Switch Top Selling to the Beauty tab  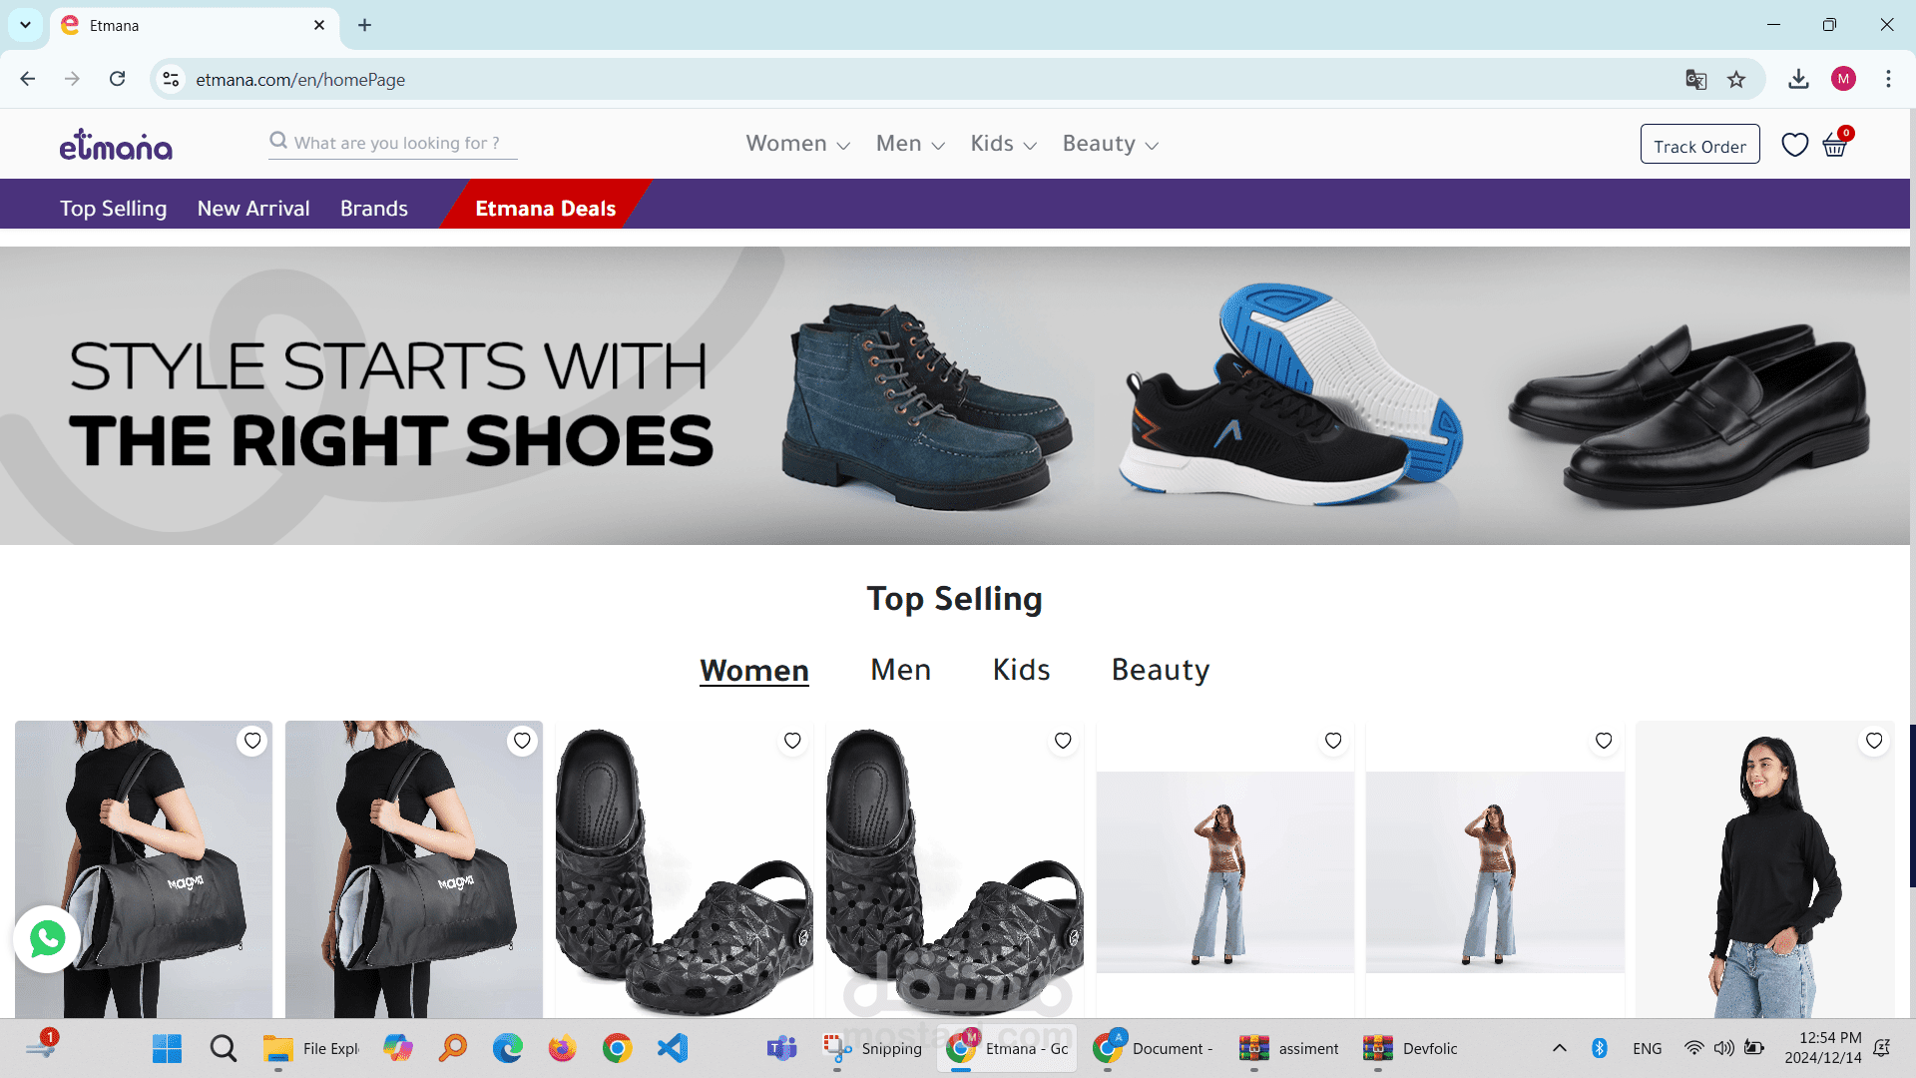tap(1160, 670)
